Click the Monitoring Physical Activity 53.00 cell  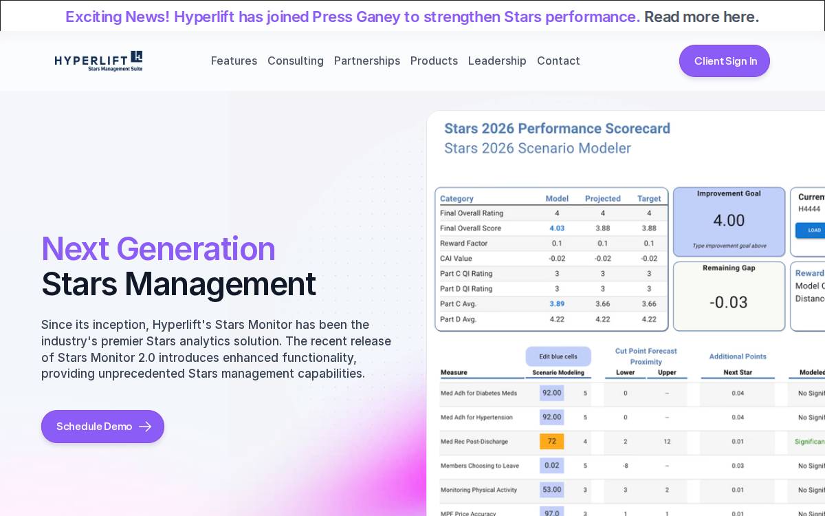pyautogui.click(x=551, y=490)
